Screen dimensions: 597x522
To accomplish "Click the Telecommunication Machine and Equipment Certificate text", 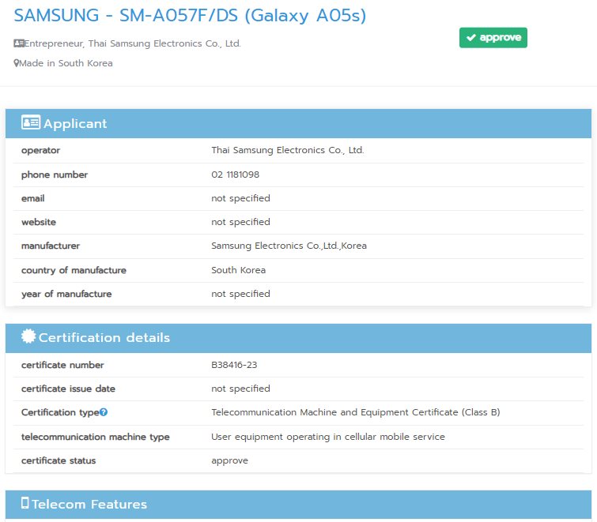I will [x=355, y=412].
